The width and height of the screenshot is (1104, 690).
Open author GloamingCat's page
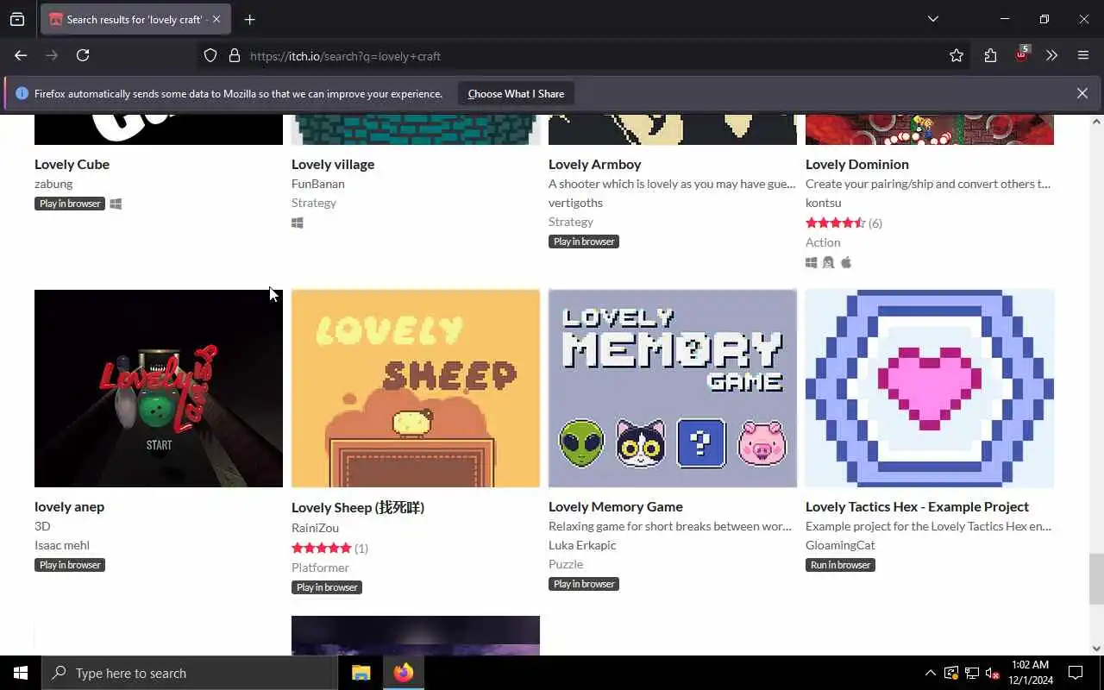[840, 545]
